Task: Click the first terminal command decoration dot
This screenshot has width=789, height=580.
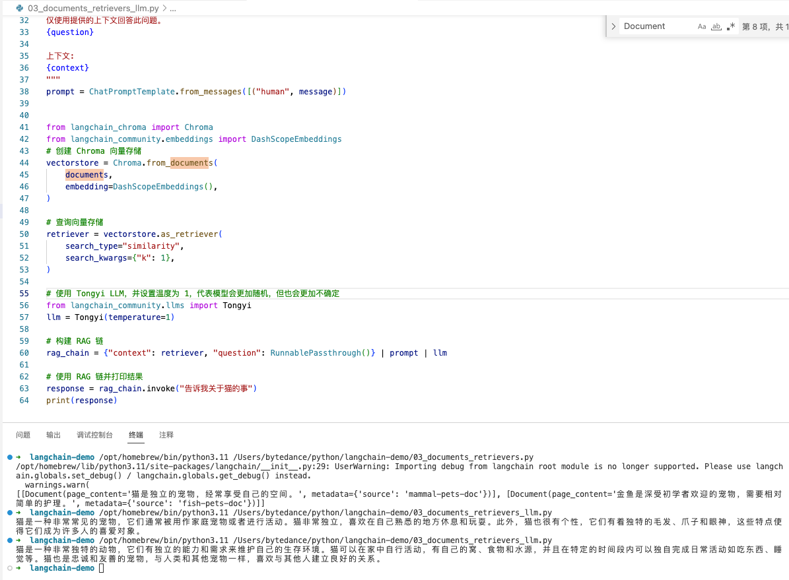Action: click(x=9, y=457)
